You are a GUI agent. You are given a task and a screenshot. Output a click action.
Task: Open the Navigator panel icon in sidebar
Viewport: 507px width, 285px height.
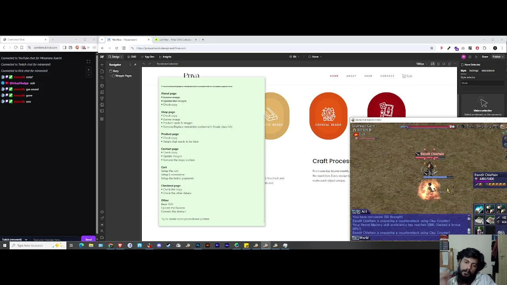102,78
